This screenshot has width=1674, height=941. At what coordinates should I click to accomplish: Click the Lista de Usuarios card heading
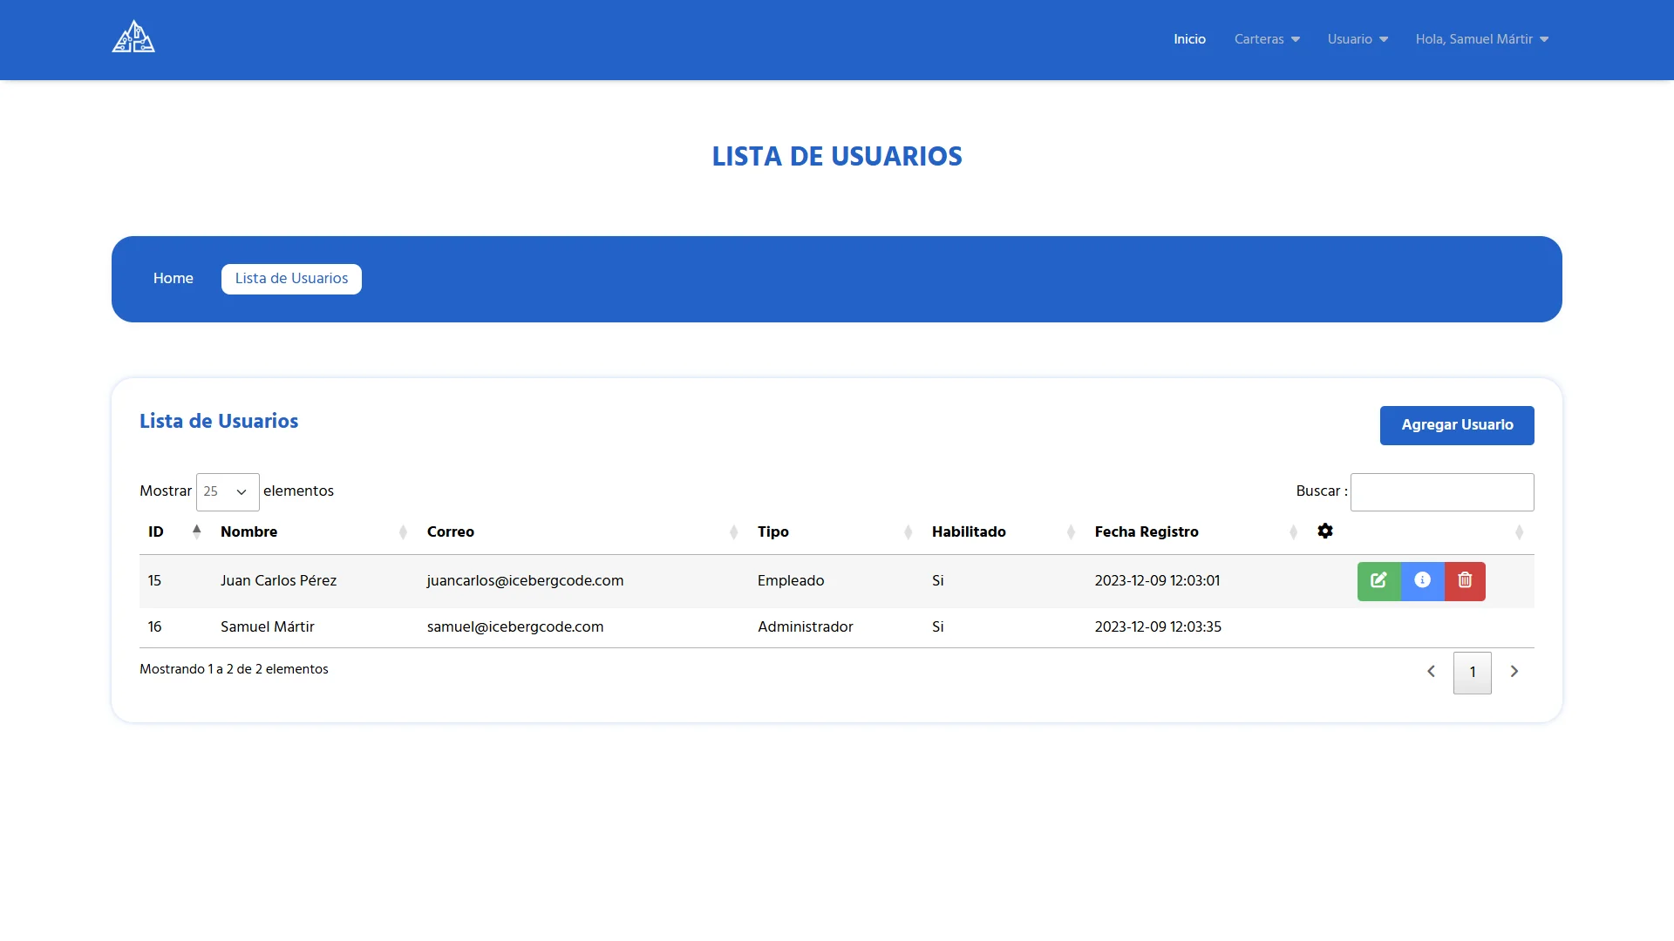click(x=219, y=422)
